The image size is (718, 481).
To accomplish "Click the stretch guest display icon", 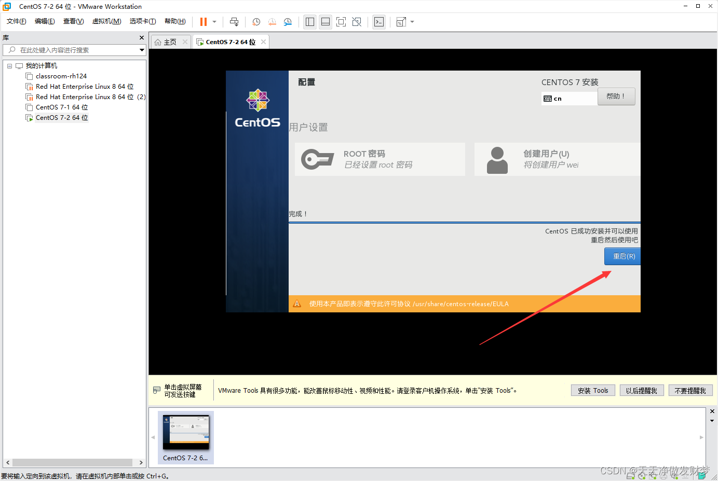I will point(401,22).
